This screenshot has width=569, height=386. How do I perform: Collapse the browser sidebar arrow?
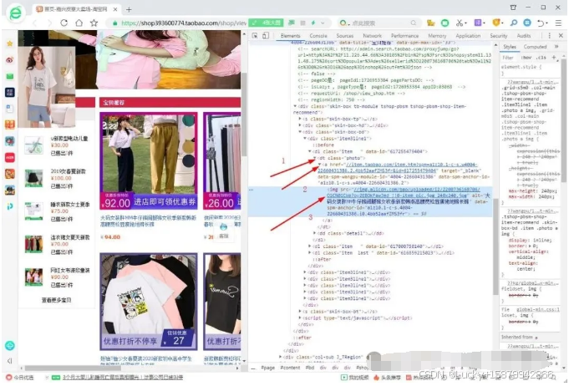[x=10, y=361]
